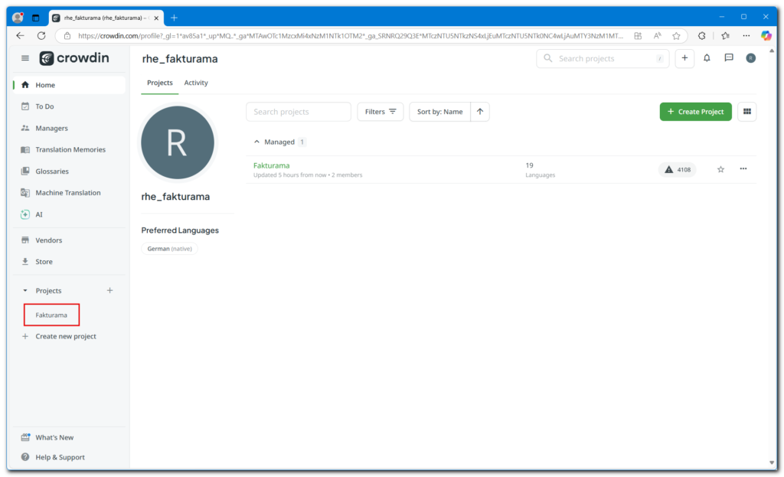The image size is (784, 477).
Task: Go back in browser
Action: [20, 35]
